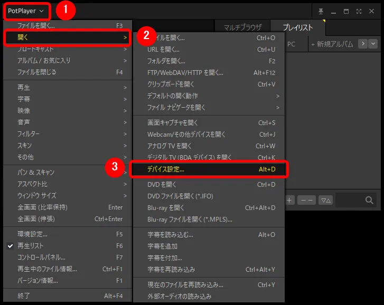Switch to the マルチブラウザ tab
384x305 pixels.
coord(242,27)
